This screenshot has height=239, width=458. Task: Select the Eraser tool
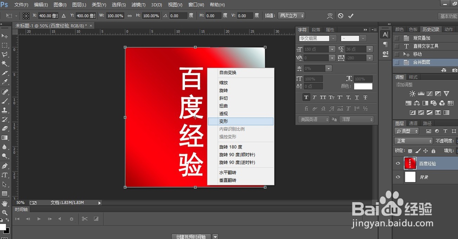click(5, 128)
